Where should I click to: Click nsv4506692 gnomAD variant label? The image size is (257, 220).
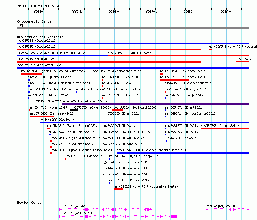(x=108, y=89)
